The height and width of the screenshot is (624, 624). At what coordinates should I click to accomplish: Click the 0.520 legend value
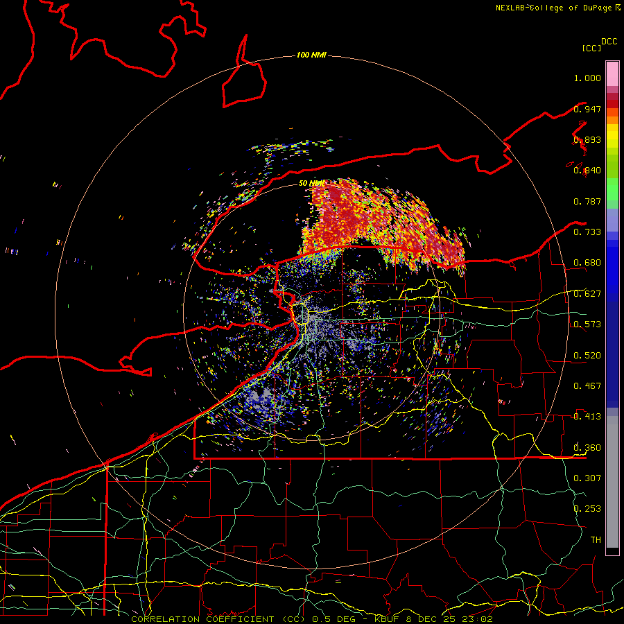point(587,355)
